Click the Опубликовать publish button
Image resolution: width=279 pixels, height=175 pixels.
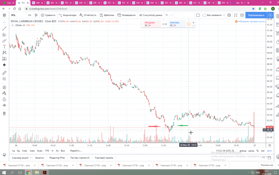click(x=256, y=15)
